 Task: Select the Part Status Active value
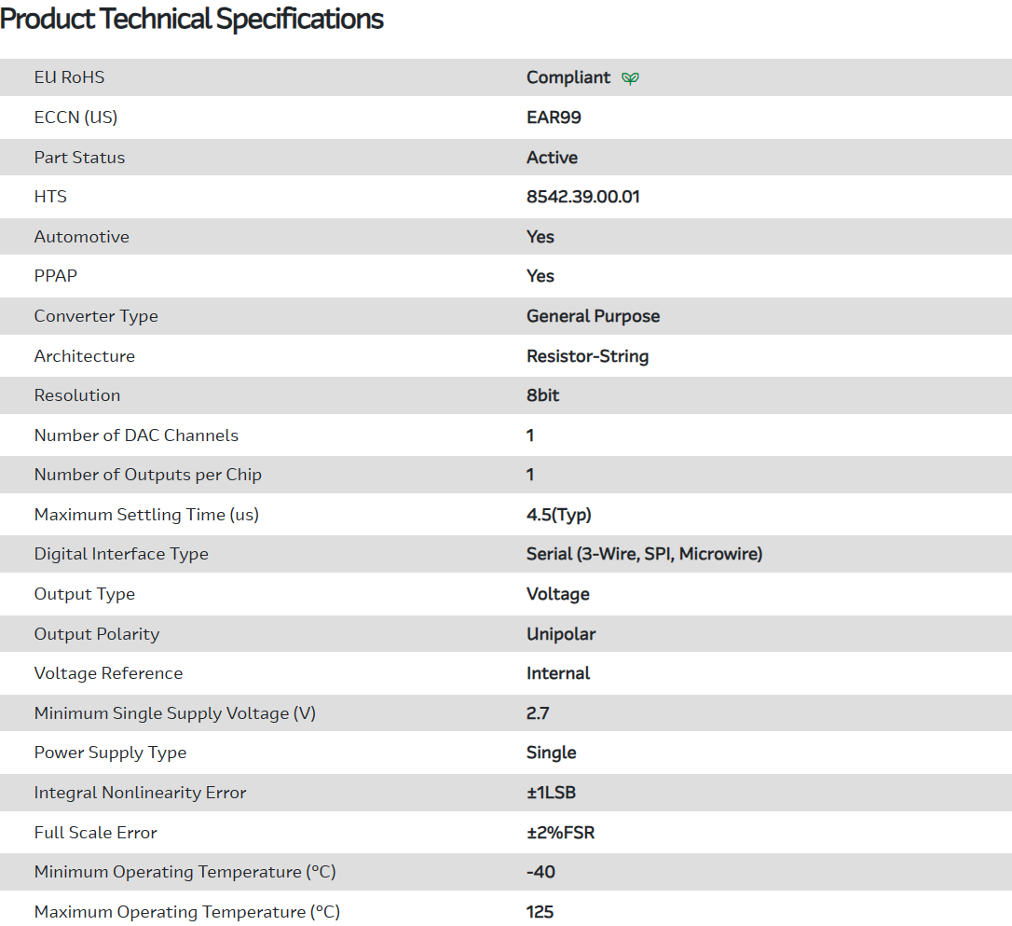(552, 158)
